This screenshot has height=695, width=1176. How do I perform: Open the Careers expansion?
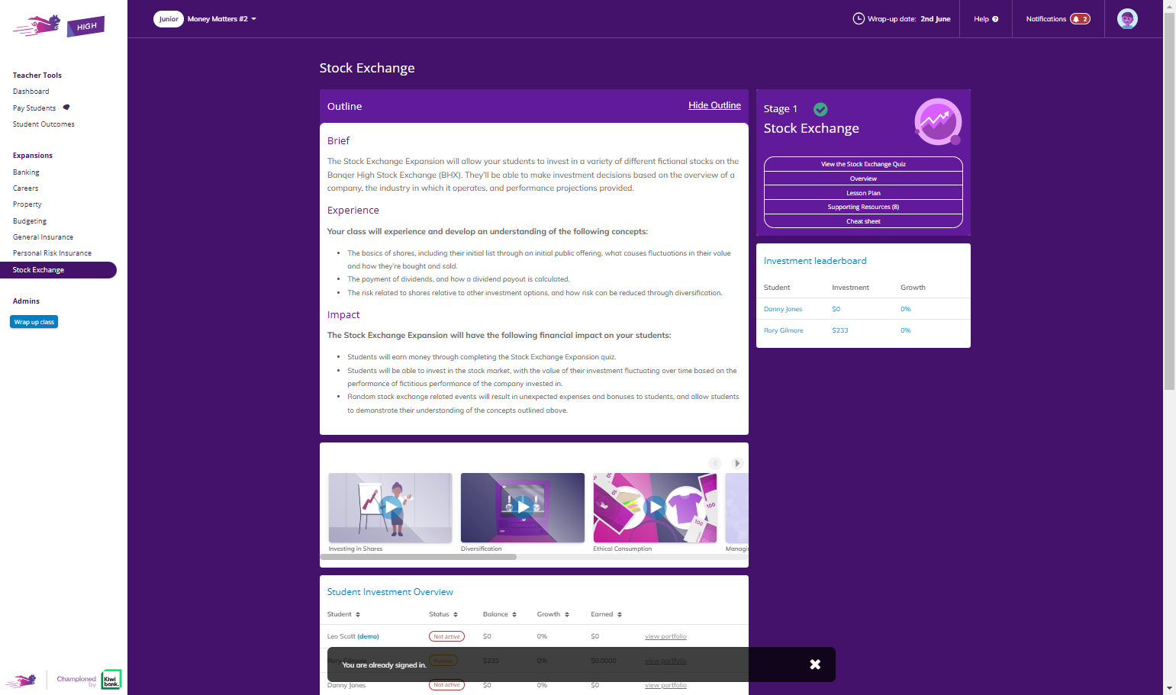click(x=25, y=188)
